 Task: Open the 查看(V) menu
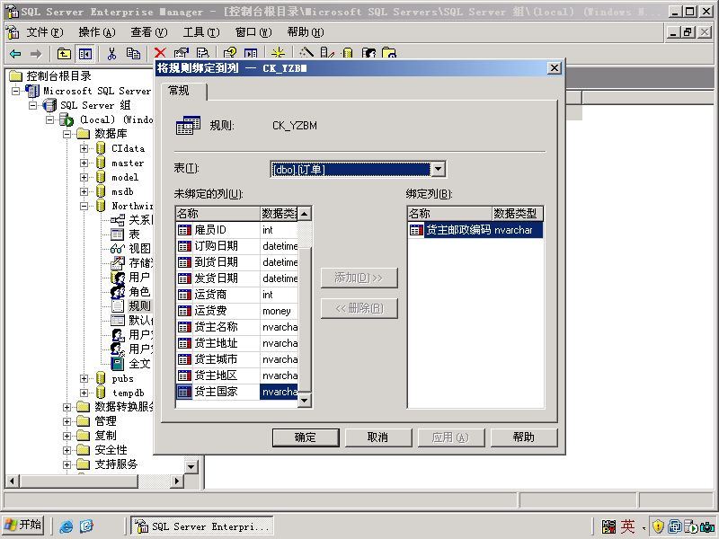coord(149,32)
